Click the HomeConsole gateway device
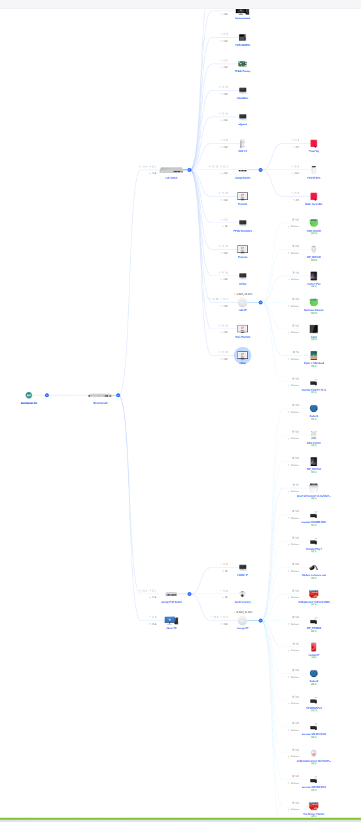 [x=100, y=395]
